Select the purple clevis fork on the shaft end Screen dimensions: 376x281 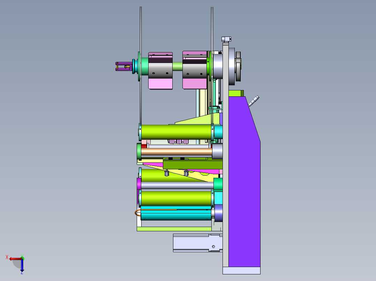124,66
